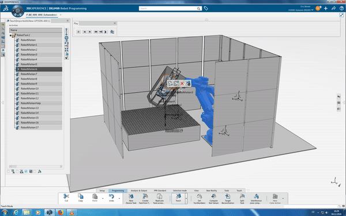Open Internet Explorer from taskbar
Screen dimensions: 346x216
[x=16, y=213]
